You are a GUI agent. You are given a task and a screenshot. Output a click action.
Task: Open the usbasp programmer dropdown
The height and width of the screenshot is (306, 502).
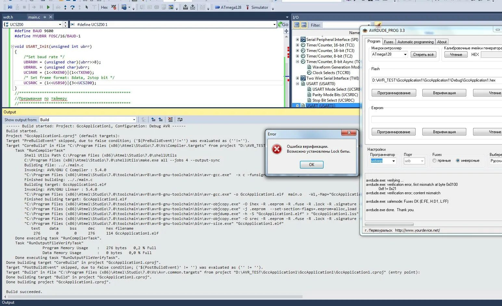click(x=393, y=161)
